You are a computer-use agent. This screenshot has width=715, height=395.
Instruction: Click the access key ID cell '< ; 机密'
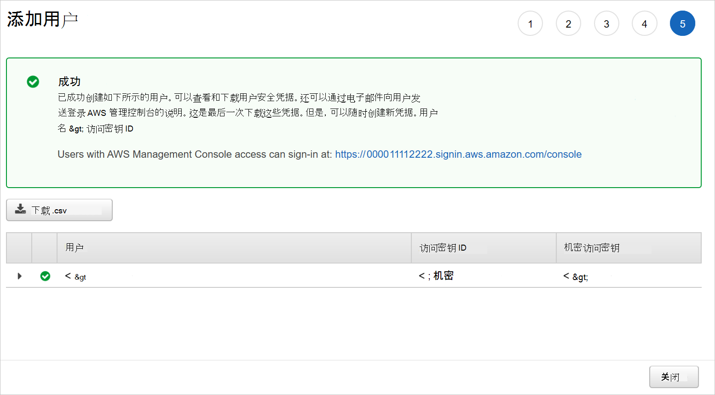click(436, 276)
